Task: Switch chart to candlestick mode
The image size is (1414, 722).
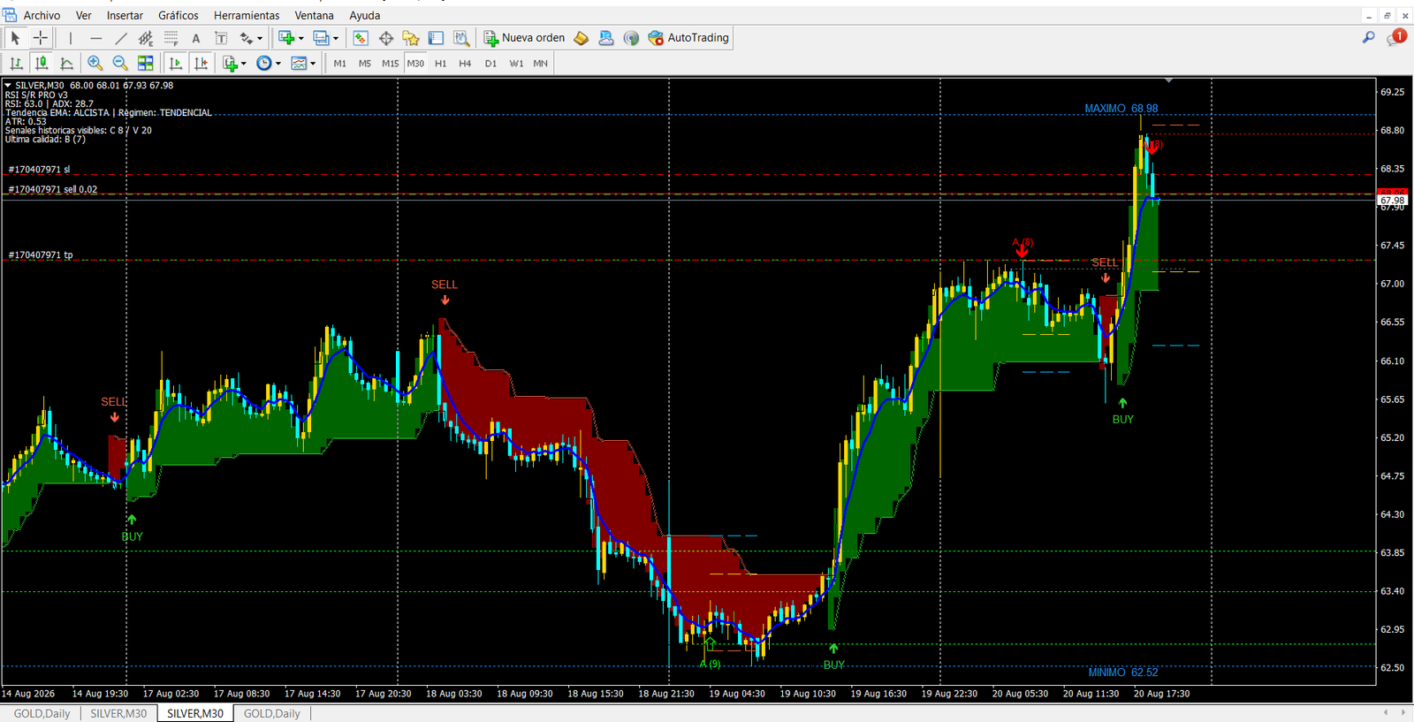Action: click(41, 63)
